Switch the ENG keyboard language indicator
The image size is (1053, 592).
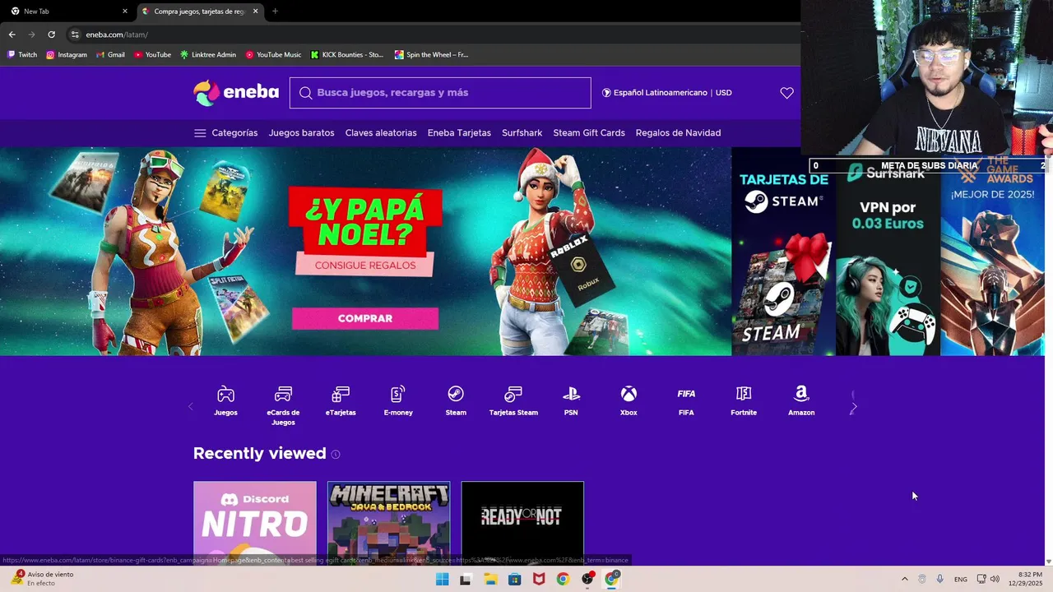click(961, 580)
